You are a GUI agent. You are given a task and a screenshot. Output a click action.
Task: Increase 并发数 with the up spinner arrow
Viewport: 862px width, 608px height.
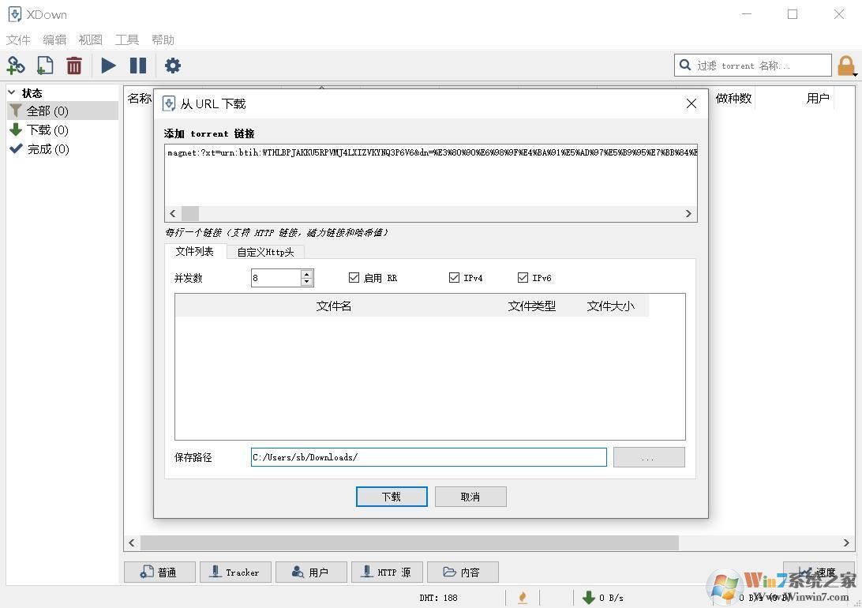click(x=307, y=274)
